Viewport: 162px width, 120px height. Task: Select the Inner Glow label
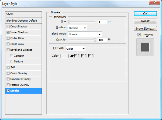[17, 44]
